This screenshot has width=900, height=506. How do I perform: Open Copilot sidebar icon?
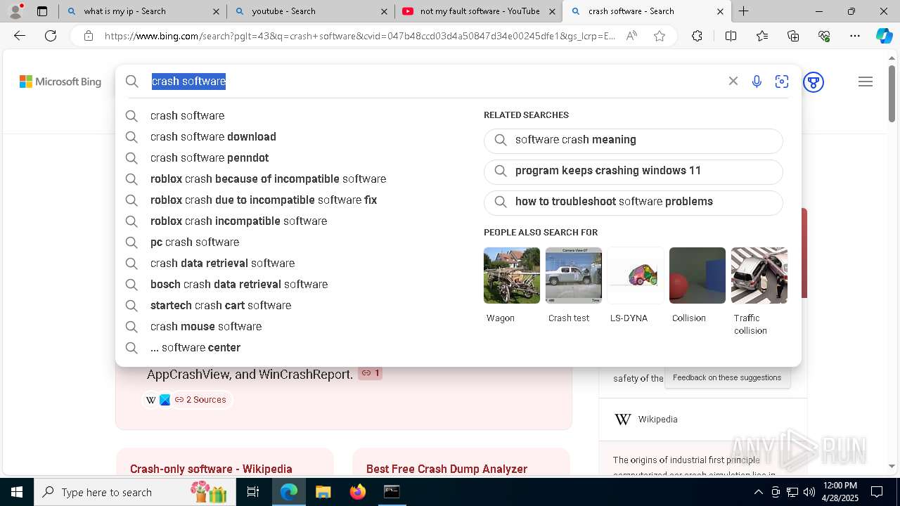click(x=885, y=36)
